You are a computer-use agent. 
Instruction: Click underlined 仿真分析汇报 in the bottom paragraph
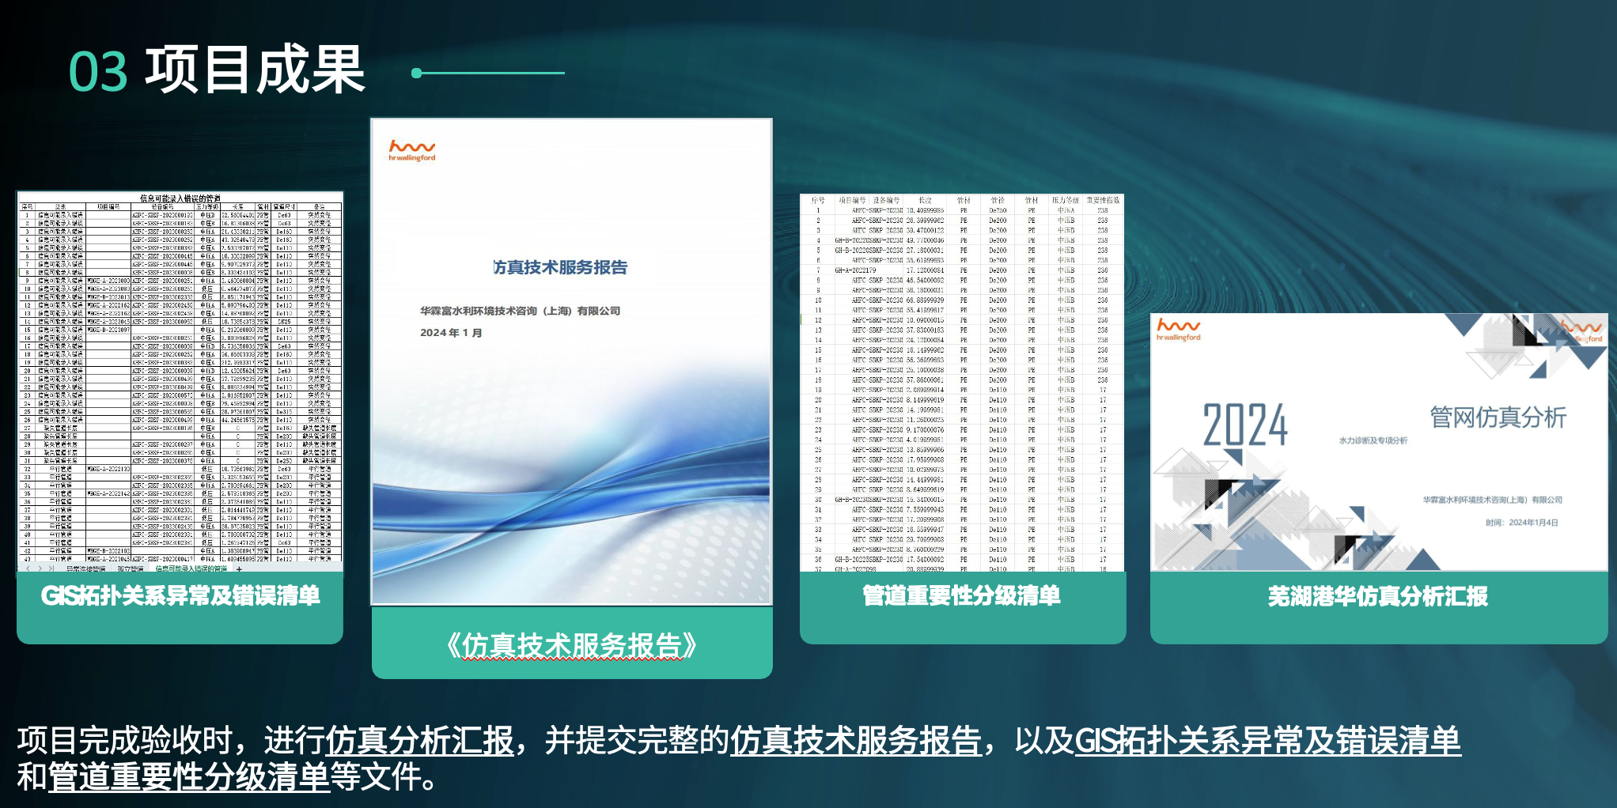tap(419, 741)
